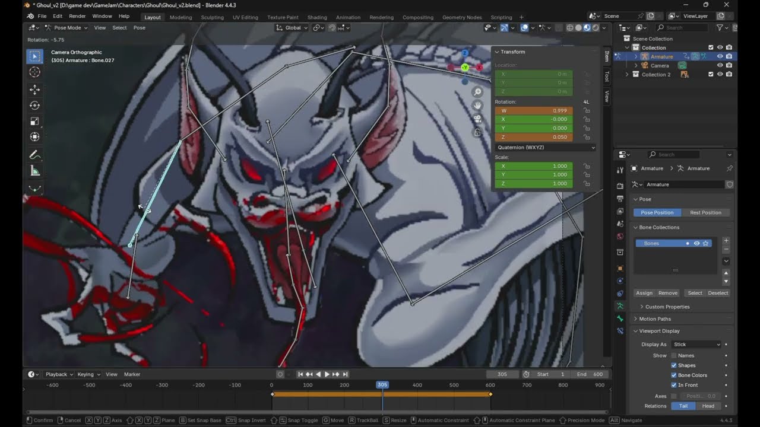Toggle camera view with camera icon

pyautogui.click(x=477, y=119)
